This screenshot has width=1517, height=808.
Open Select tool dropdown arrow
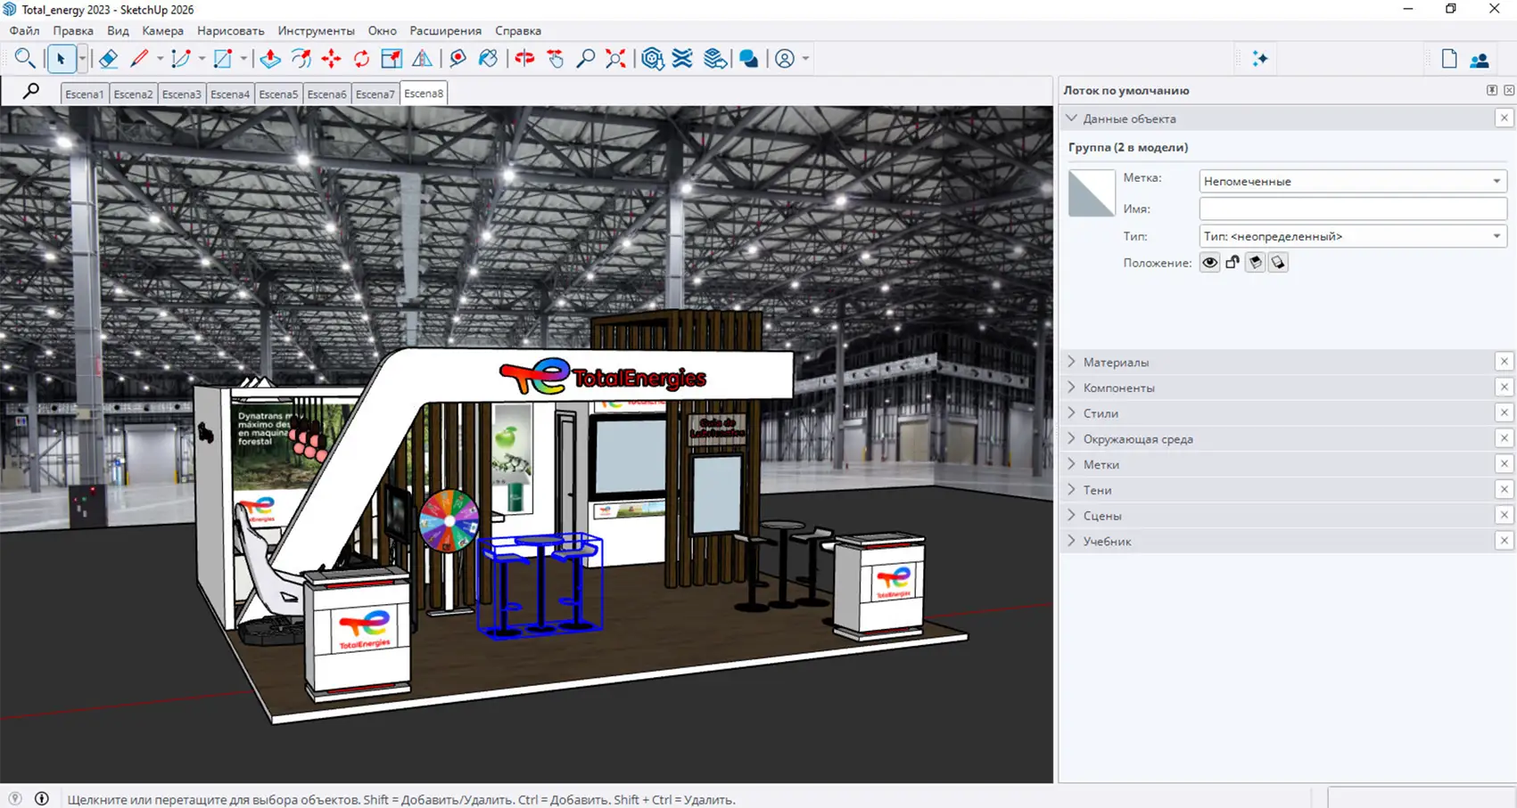pyautogui.click(x=82, y=59)
